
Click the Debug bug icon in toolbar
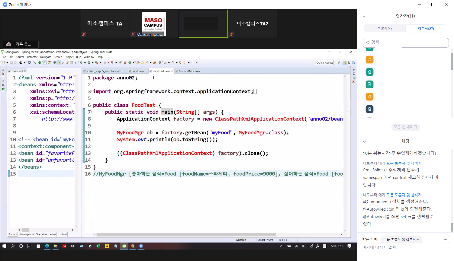coord(81,63)
